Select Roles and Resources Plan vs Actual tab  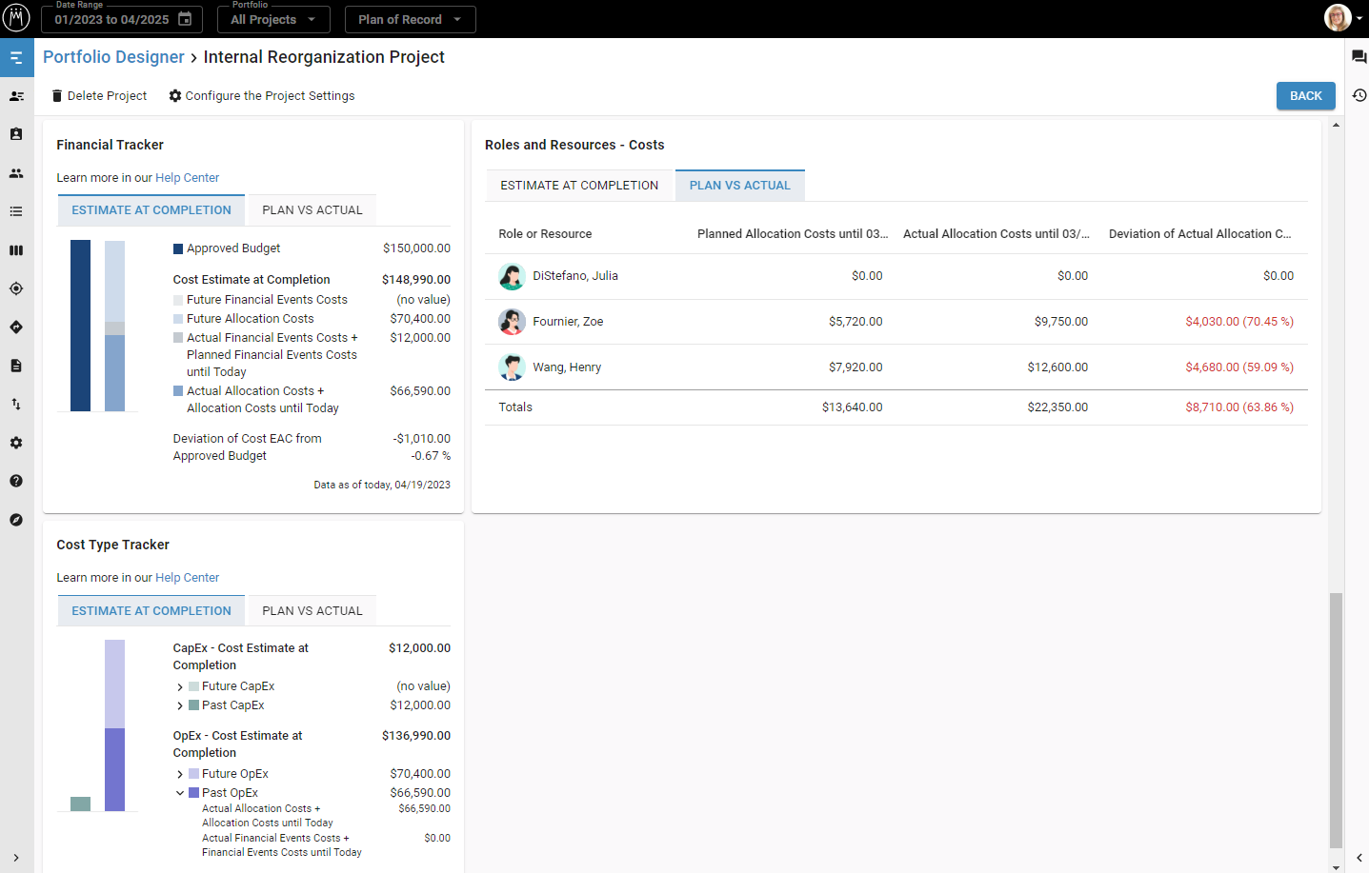740,186
